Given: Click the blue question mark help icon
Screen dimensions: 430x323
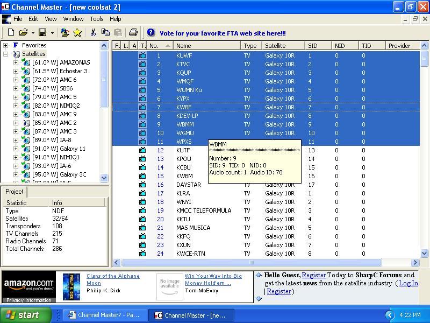Looking at the screenshot, I should pyautogui.click(x=151, y=32).
